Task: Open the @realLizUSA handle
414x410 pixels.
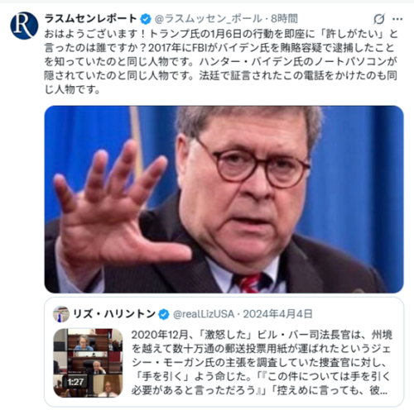Action: pos(204,314)
